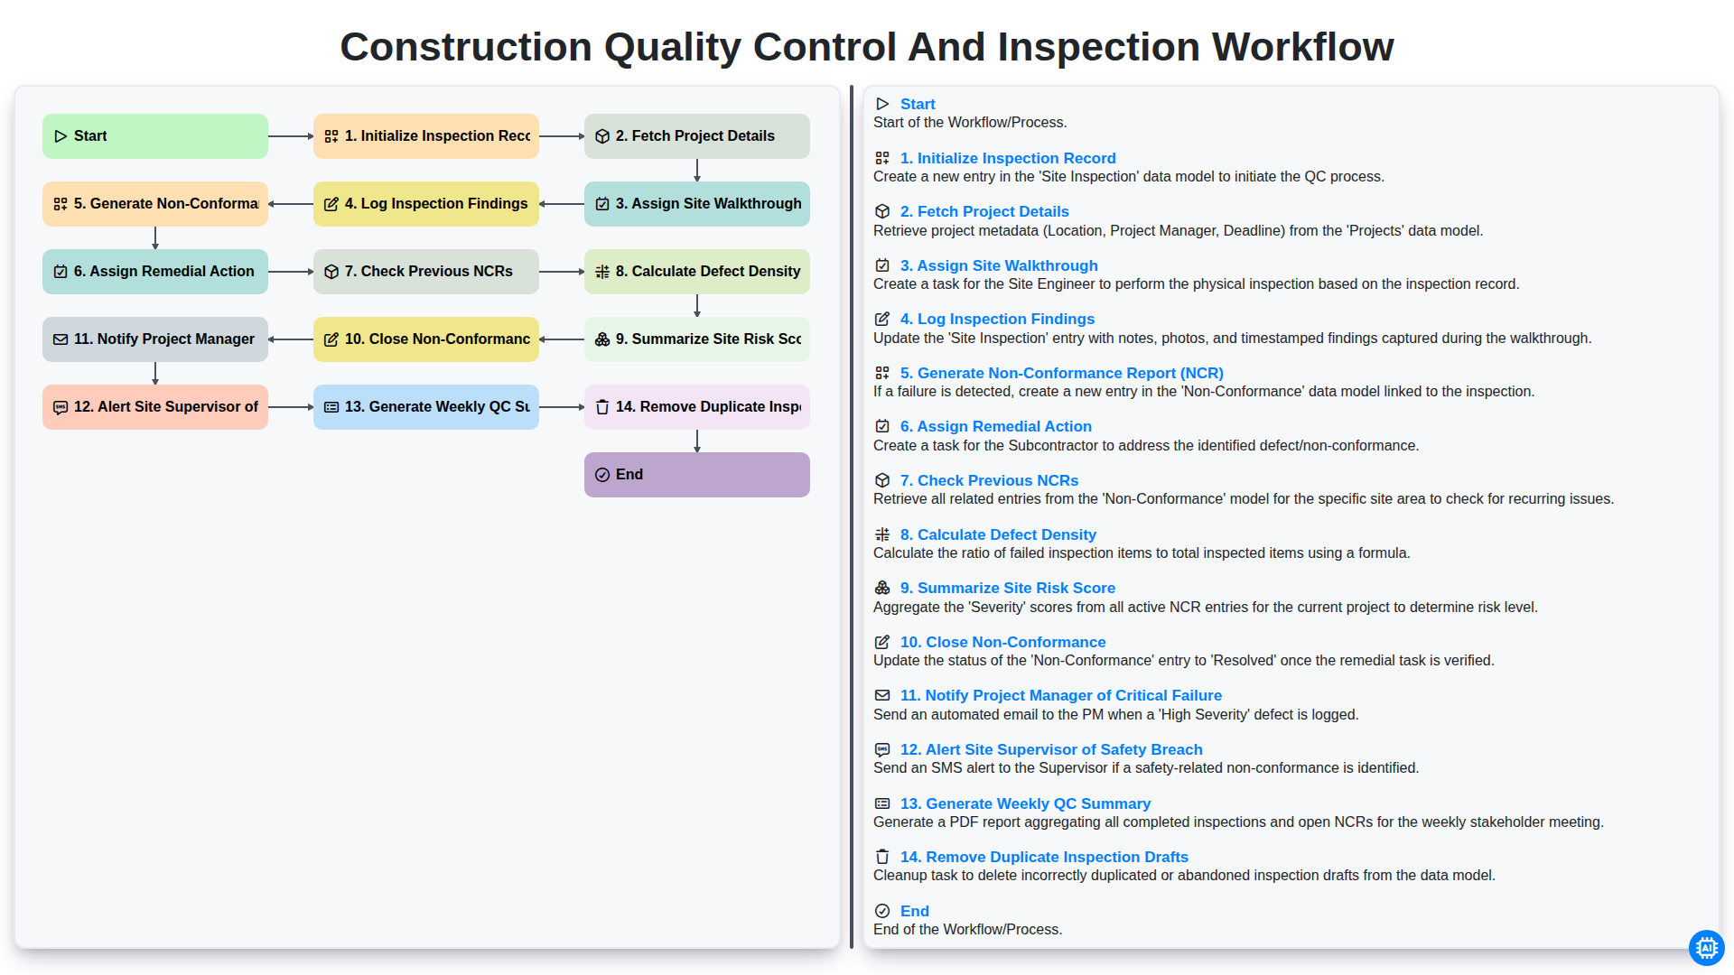This screenshot has height=975, width=1734.
Task: Click the envelope icon in Notify Project Manager node
Action: 61,339
